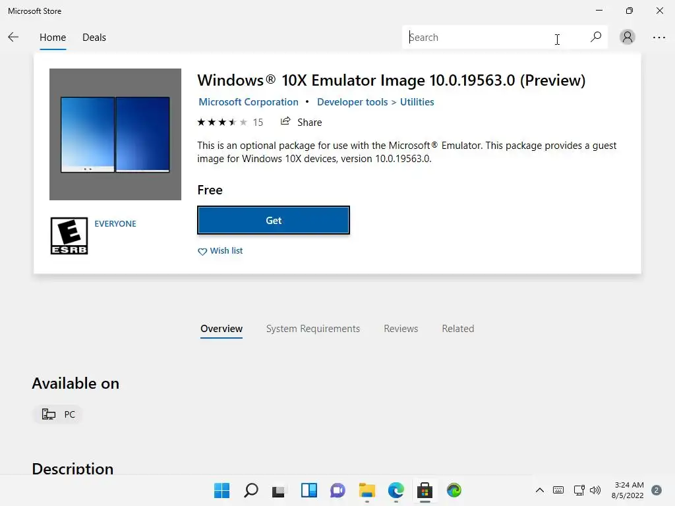Click the Wish list link text
This screenshot has width=675, height=506.
tap(227, 250)
